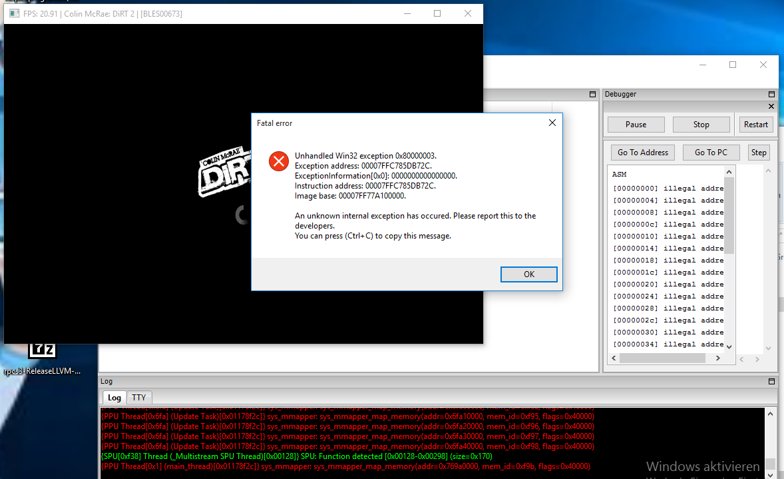Click Restart in the Debugger panel
The image size is (784, 479).
755,125
